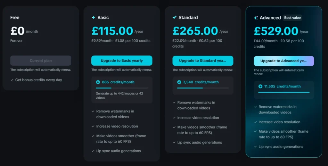The image size is (328, 166).
Task: Click checkmark beside Basic's Lip sync audio generations
Action: (93, 151)
